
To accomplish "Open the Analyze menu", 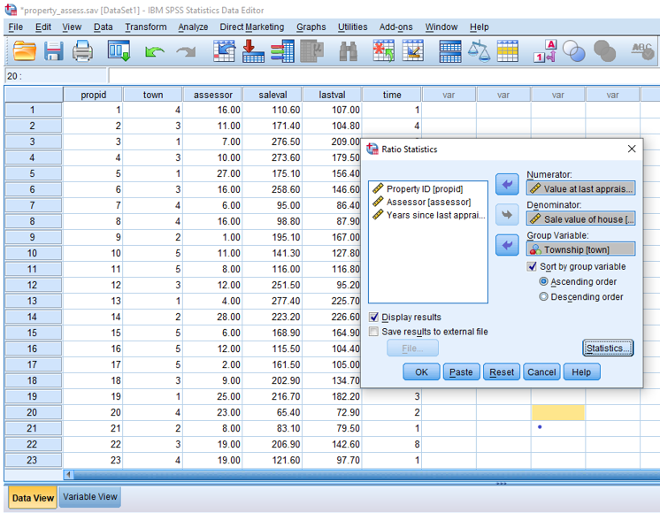I will (192, 27).
